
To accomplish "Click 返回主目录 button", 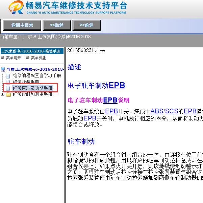I will click(x=22, y=25).
